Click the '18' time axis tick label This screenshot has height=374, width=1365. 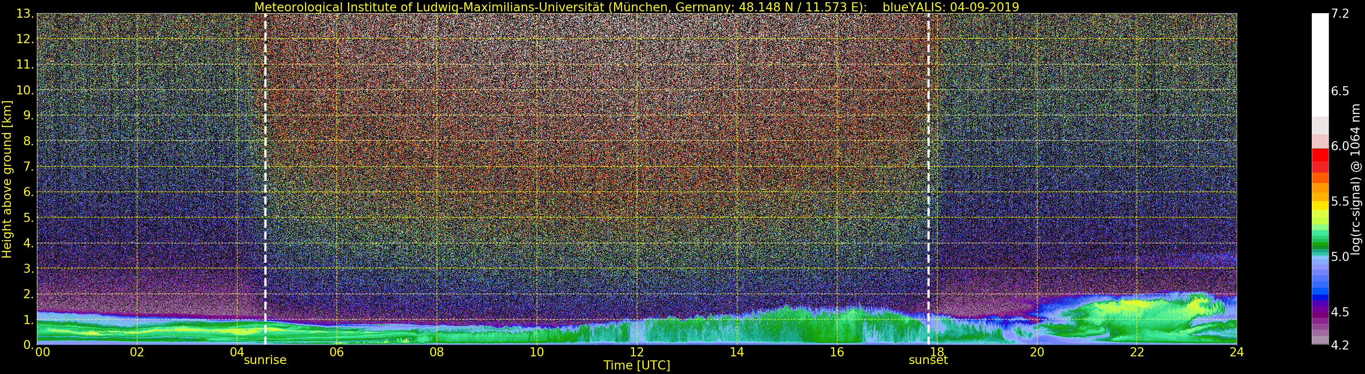(937, 352)
